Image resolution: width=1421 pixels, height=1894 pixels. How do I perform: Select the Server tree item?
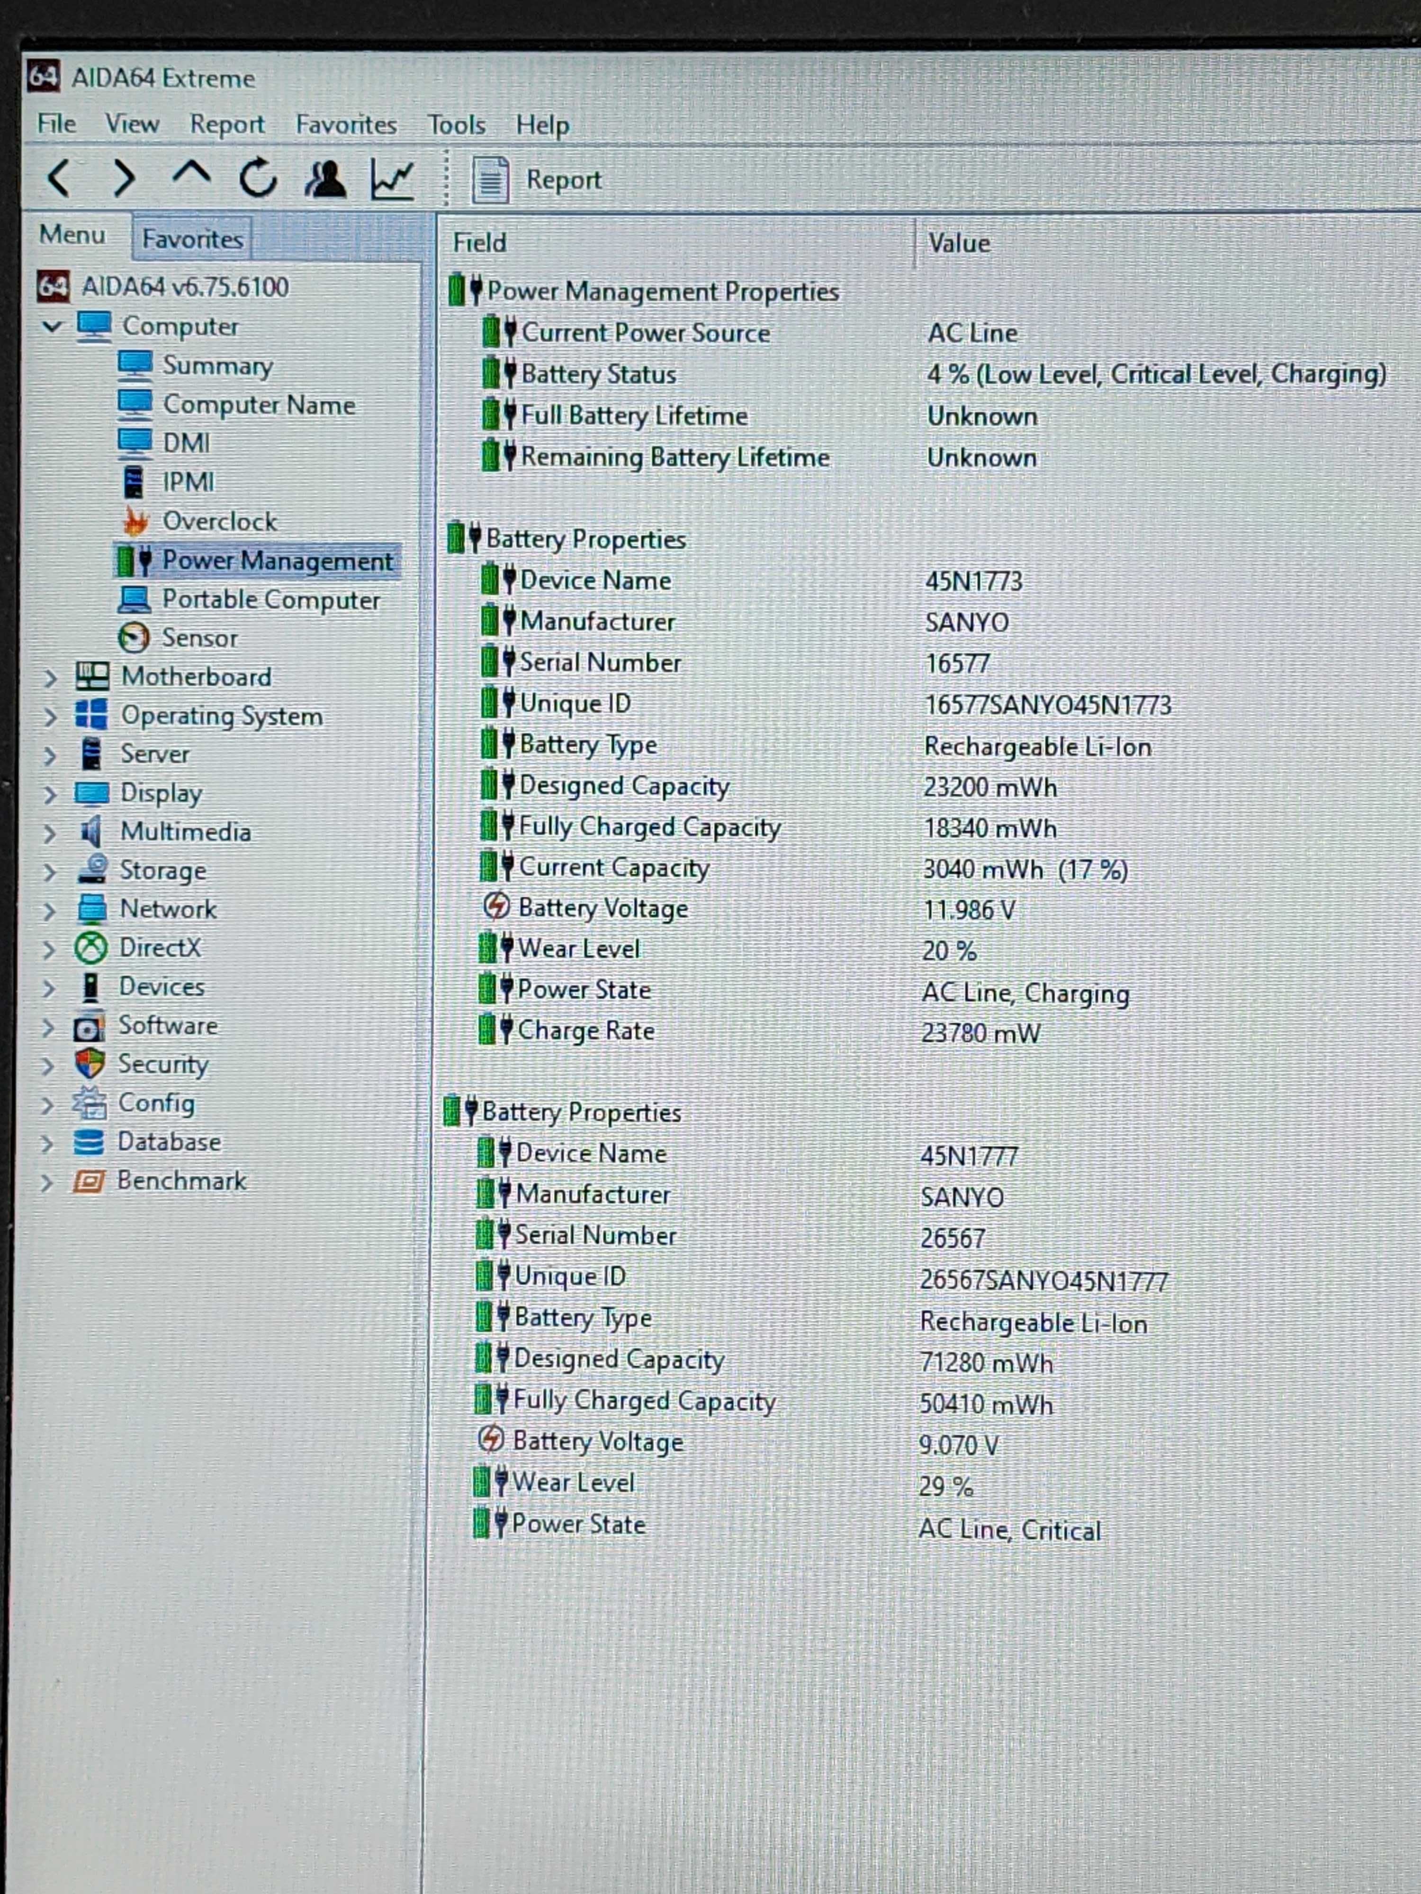click(x=154, y=754)
